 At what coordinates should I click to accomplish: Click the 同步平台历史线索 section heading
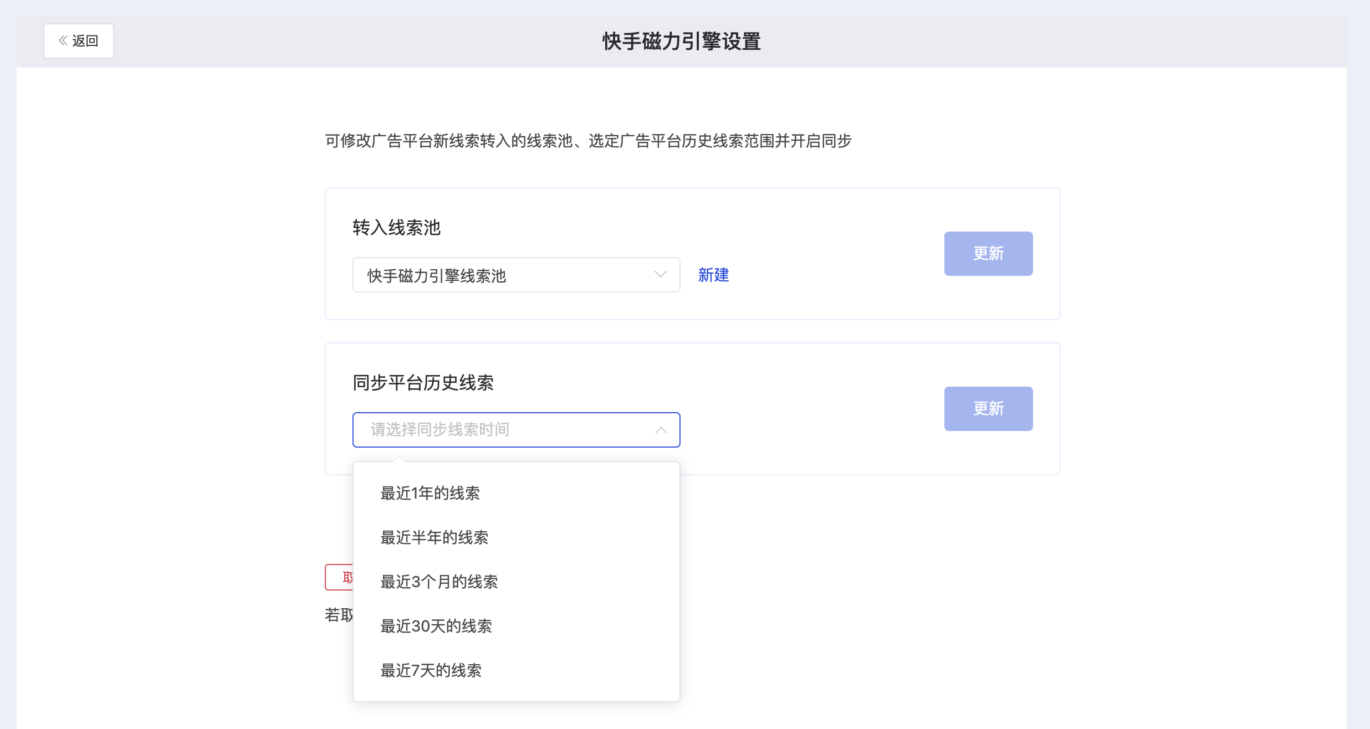[423, 383]
